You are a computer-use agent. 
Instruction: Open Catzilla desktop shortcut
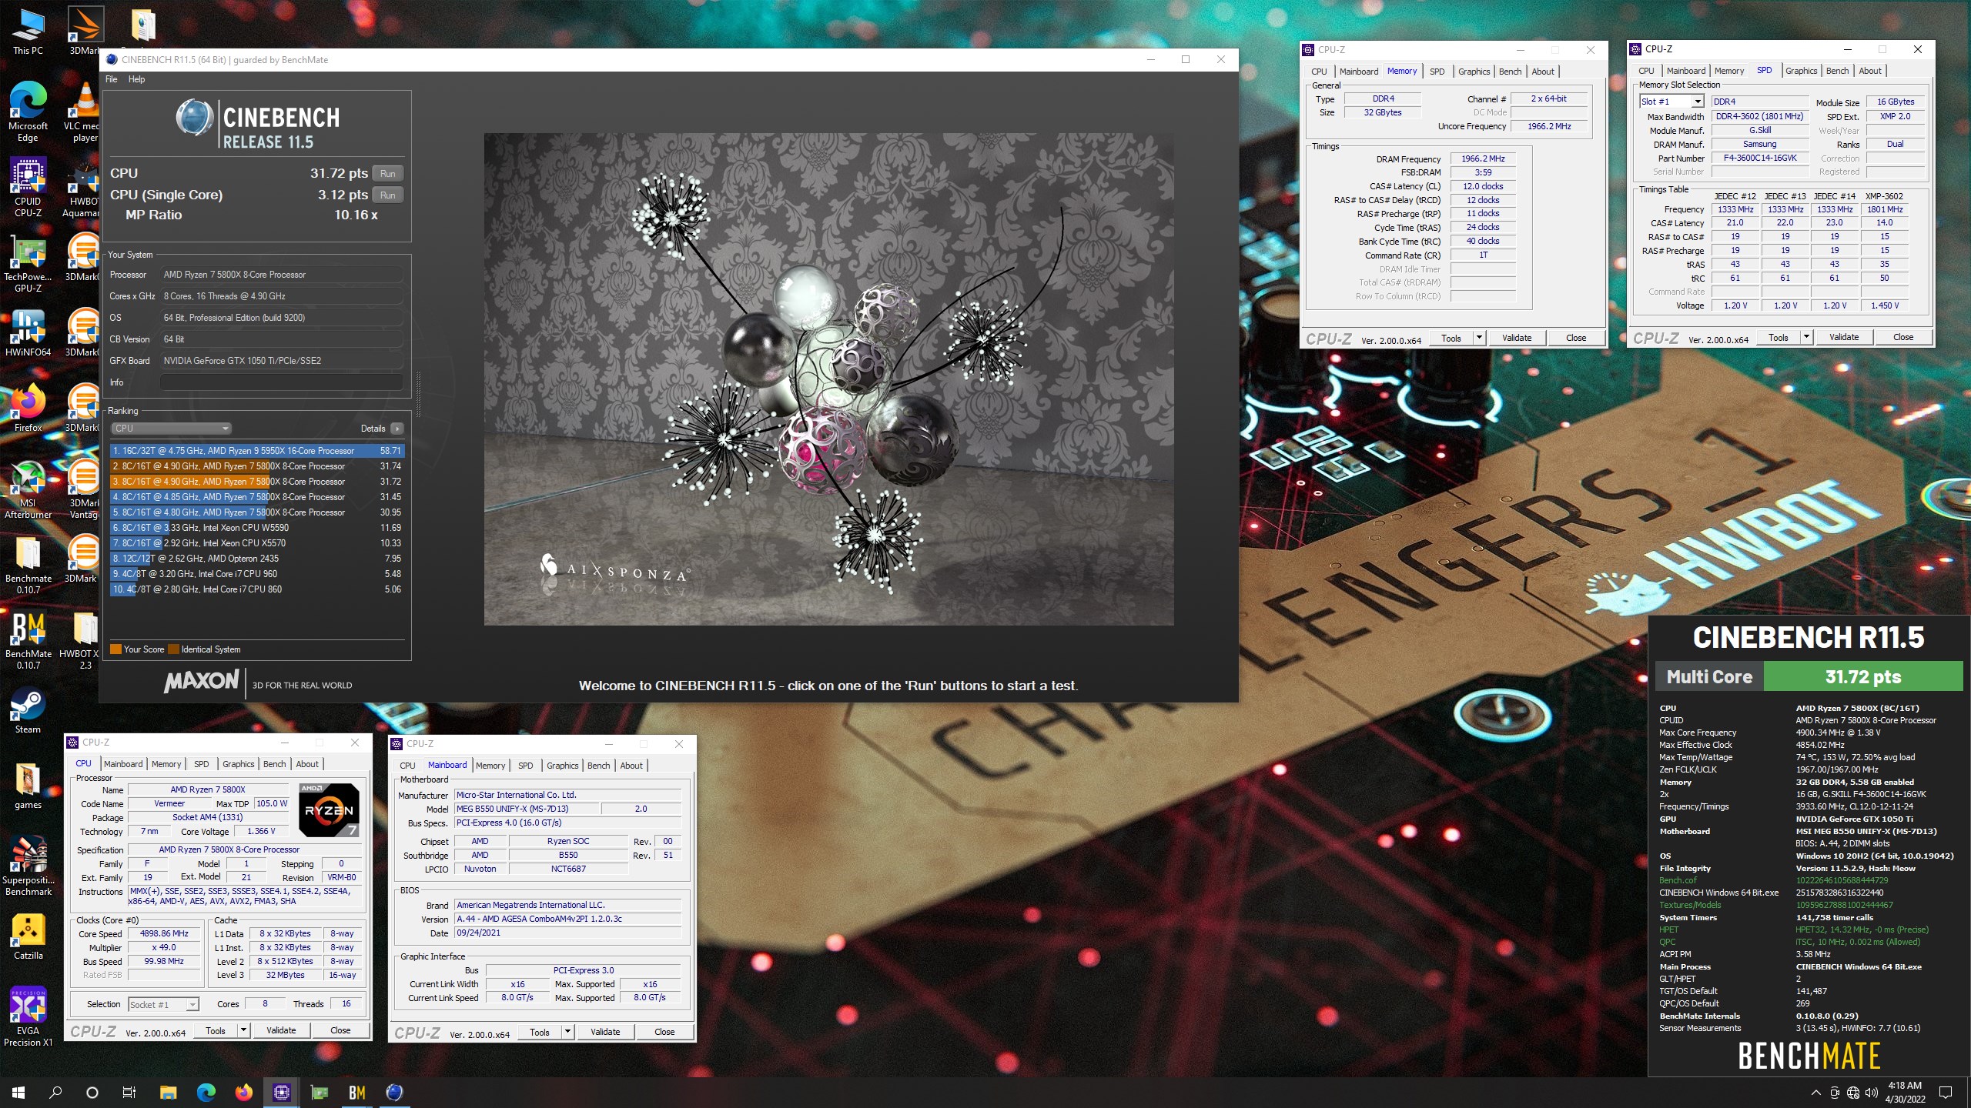tap(28, 936)
